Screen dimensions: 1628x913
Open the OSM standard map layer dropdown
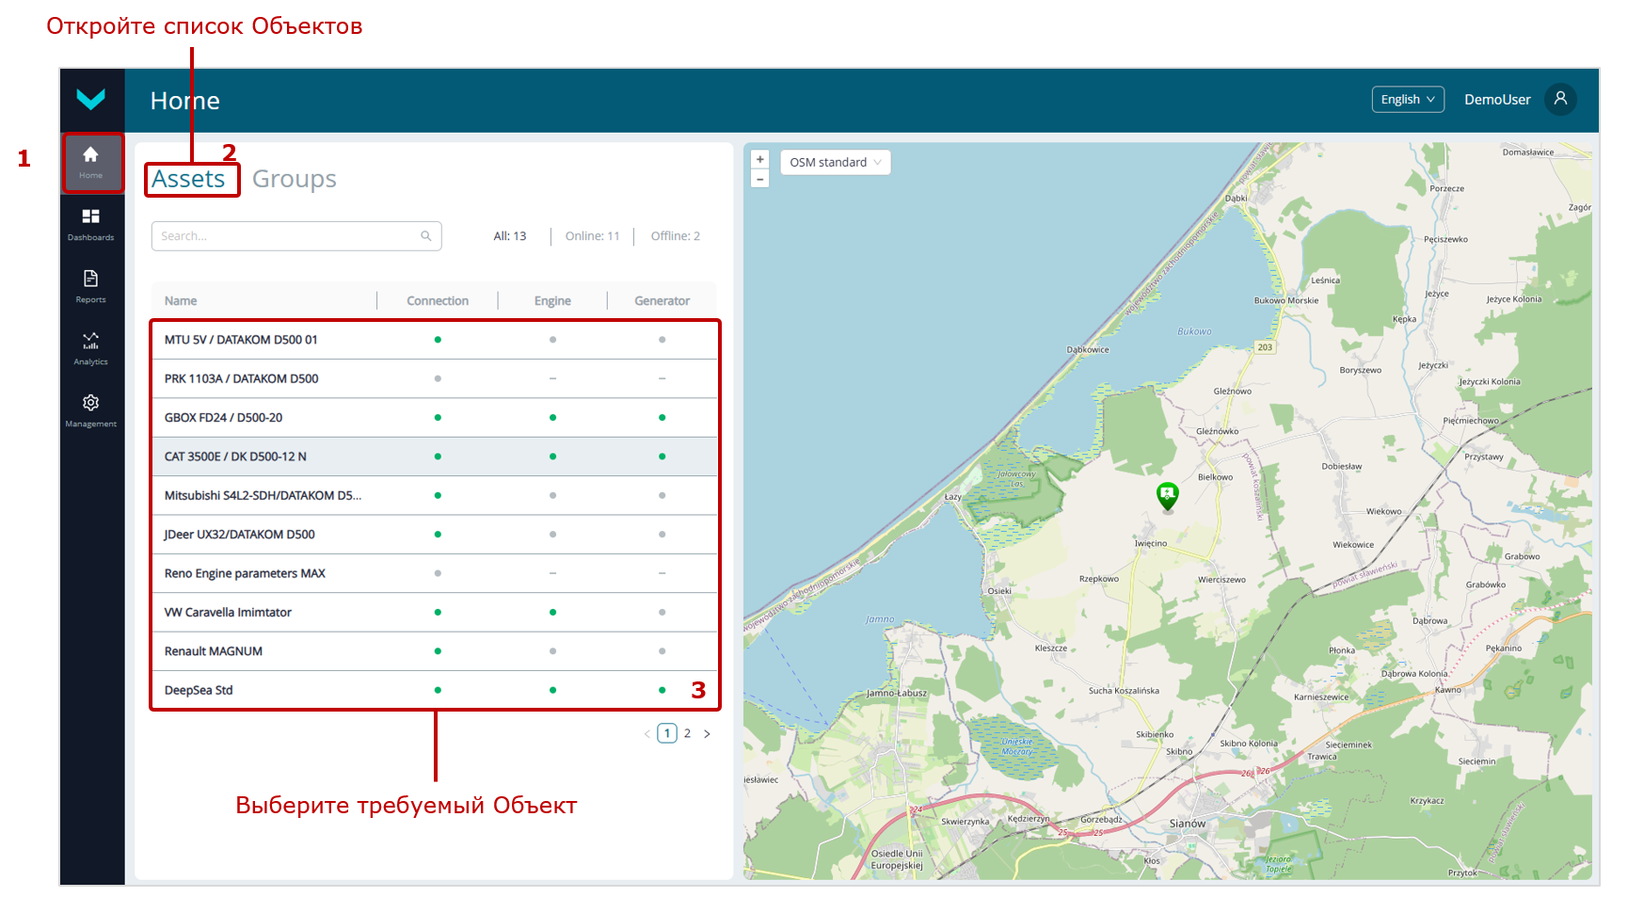point(835,163)
